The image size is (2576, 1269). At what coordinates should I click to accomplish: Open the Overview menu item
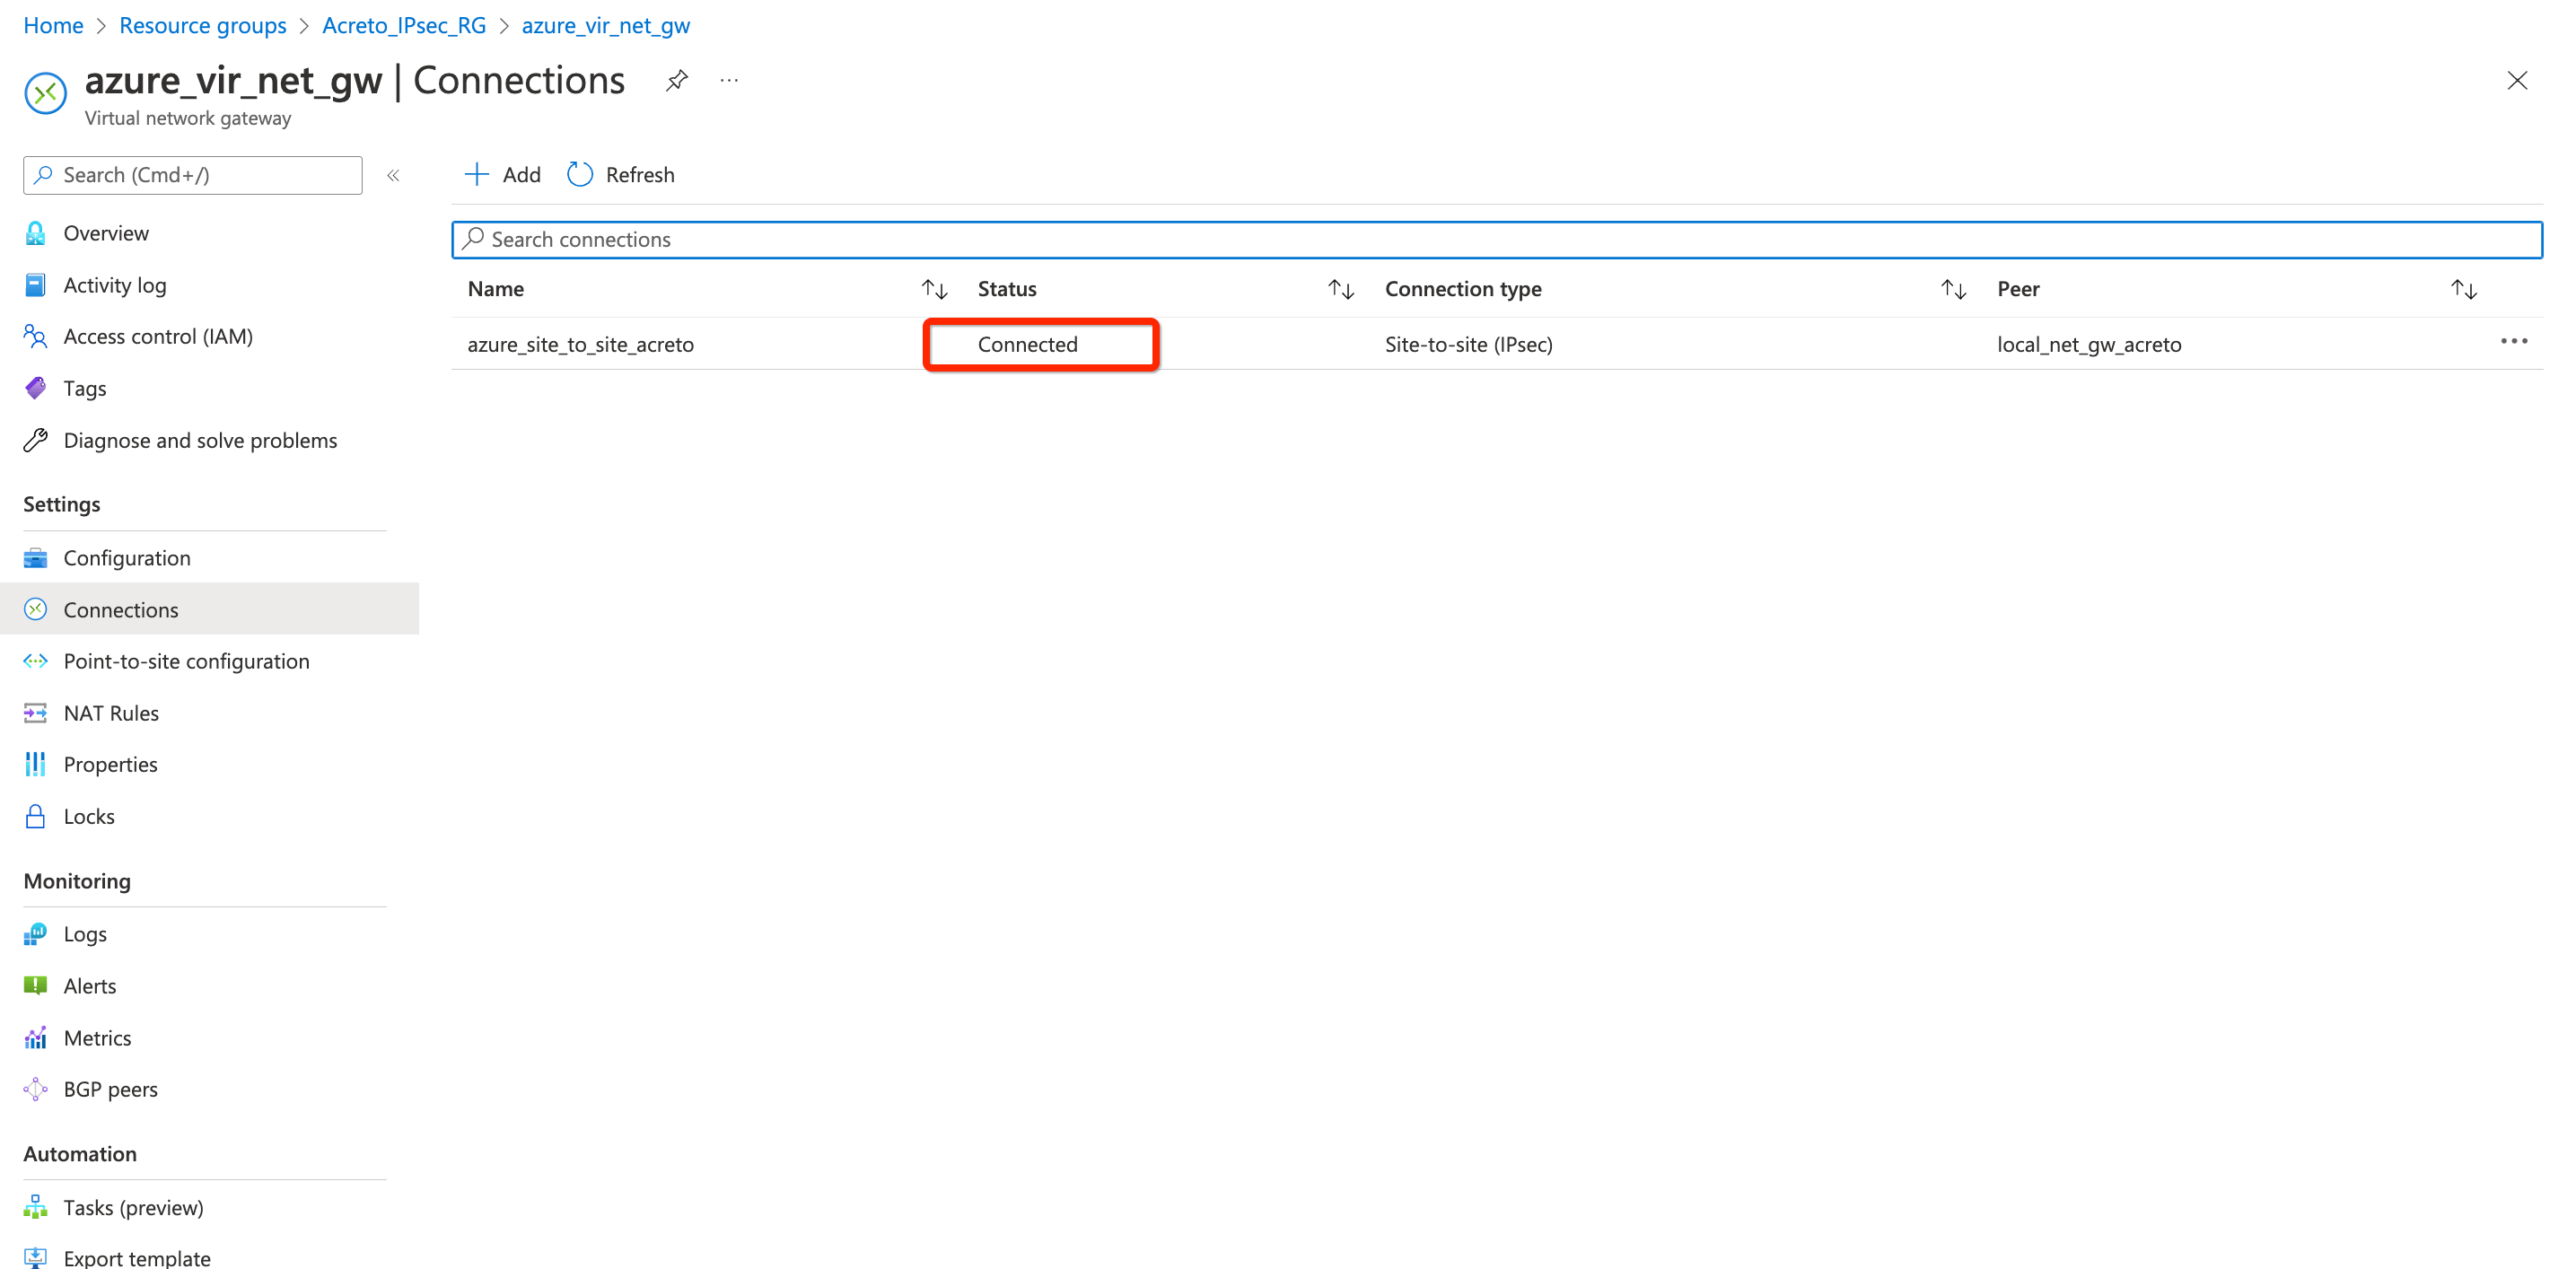pyautogui.click(x=106, y=233)
